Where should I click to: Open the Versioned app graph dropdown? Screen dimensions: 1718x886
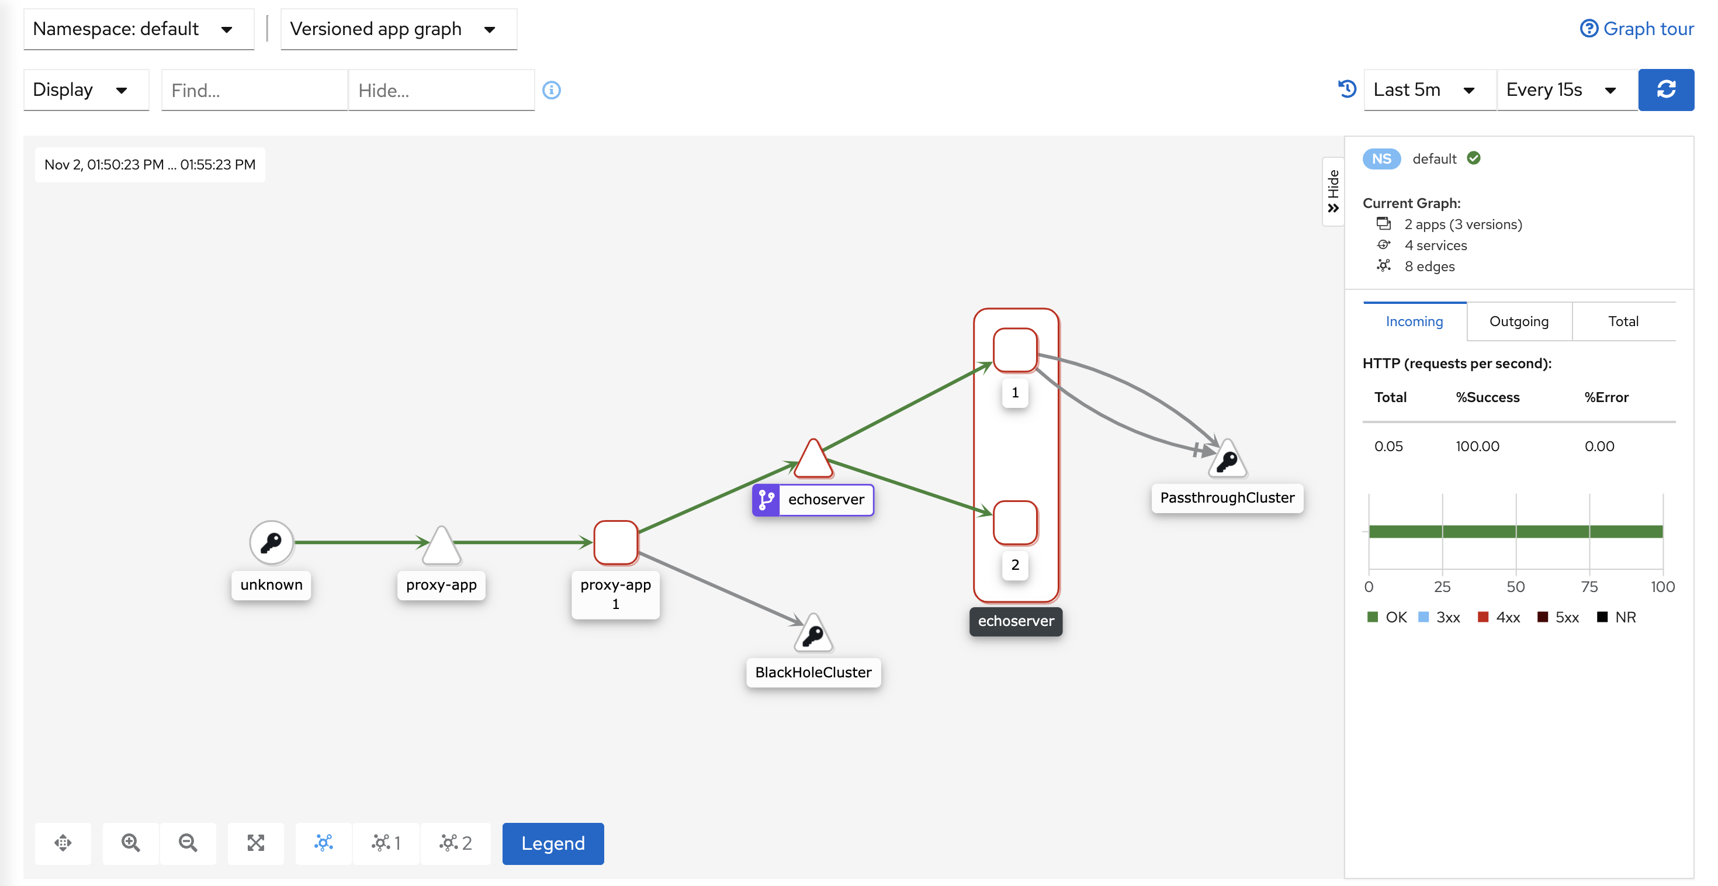tap(398, 29)
